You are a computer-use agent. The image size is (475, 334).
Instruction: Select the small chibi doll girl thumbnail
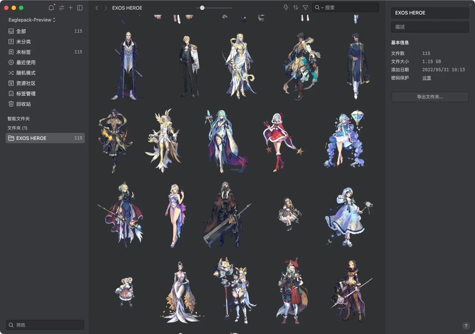click(x=289, y=214)
